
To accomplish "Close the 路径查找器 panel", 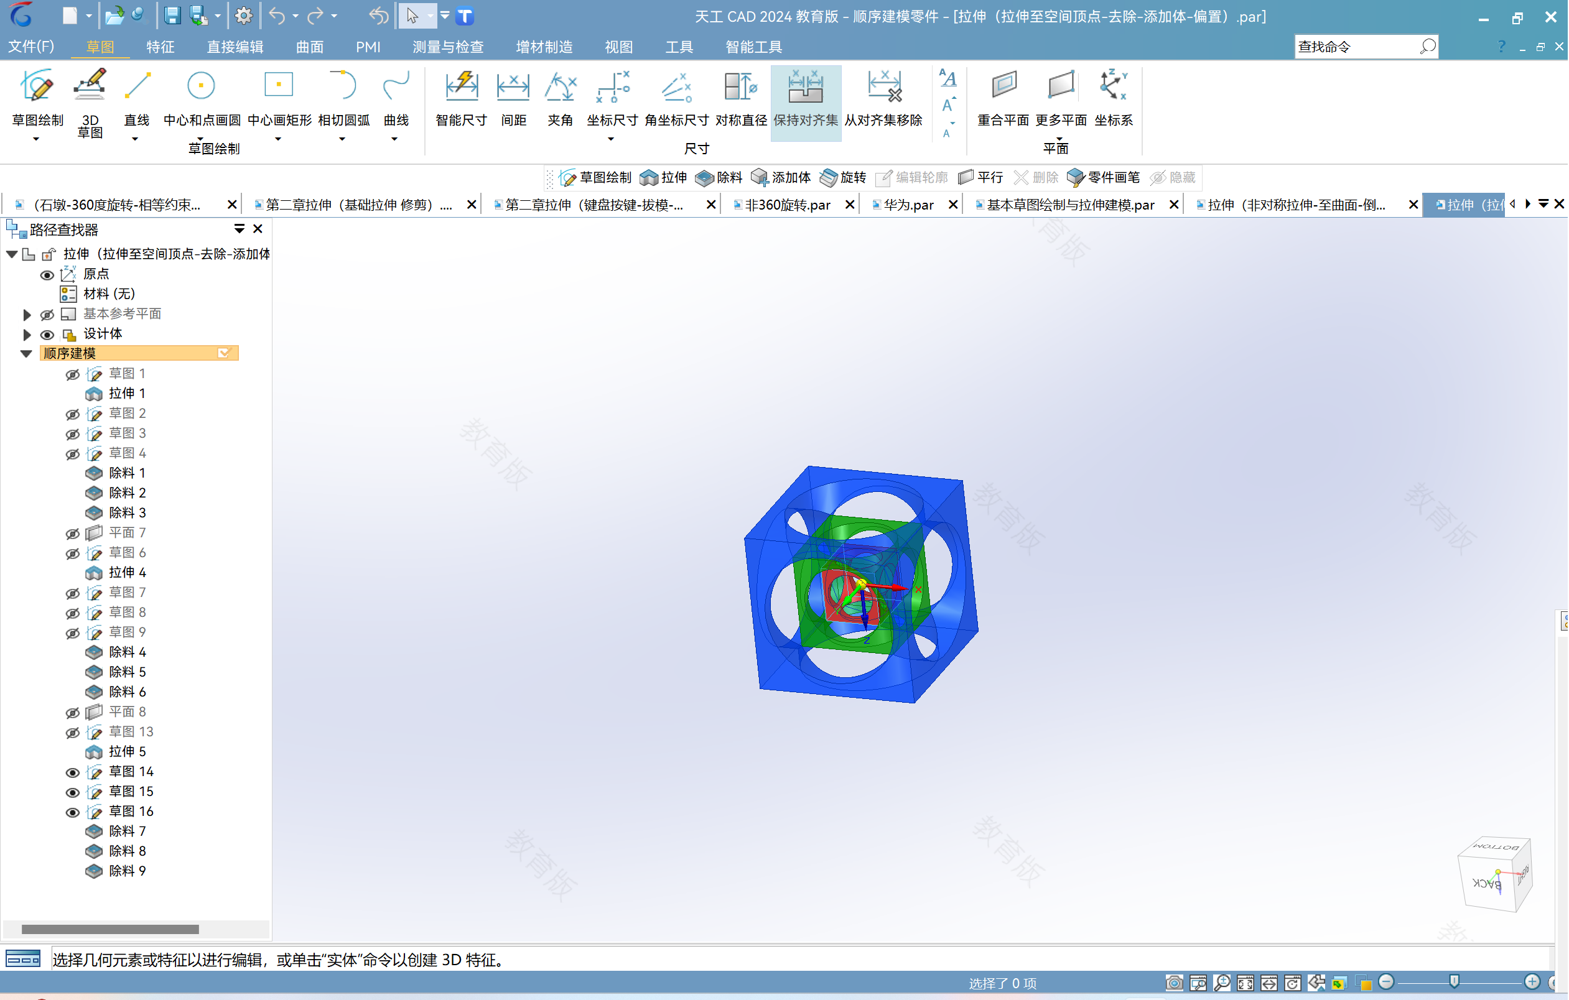I will click(258, 229).
